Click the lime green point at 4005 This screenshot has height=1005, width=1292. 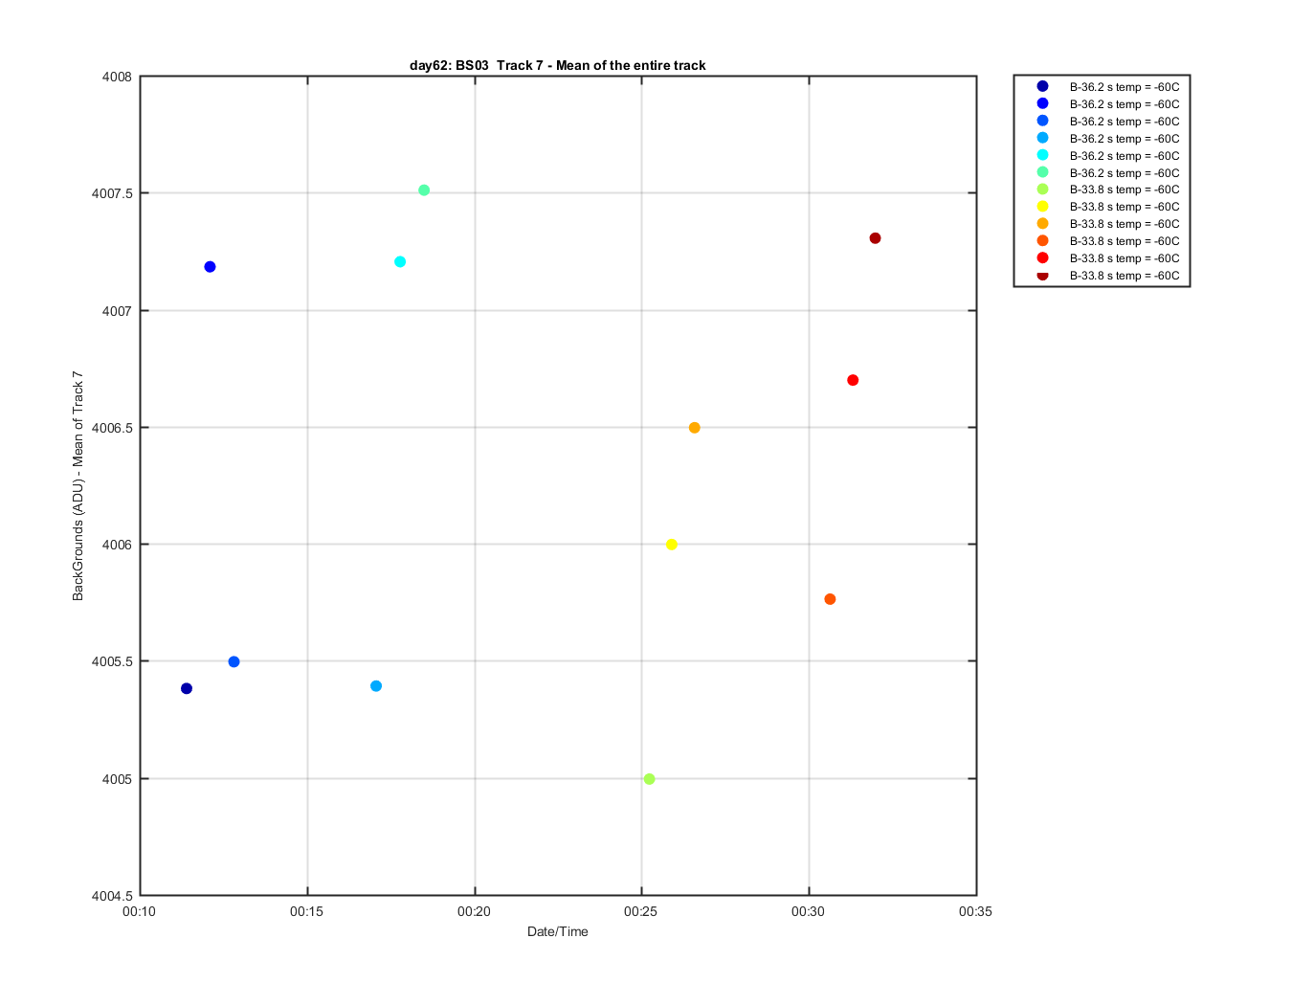[x=650, y=779]
